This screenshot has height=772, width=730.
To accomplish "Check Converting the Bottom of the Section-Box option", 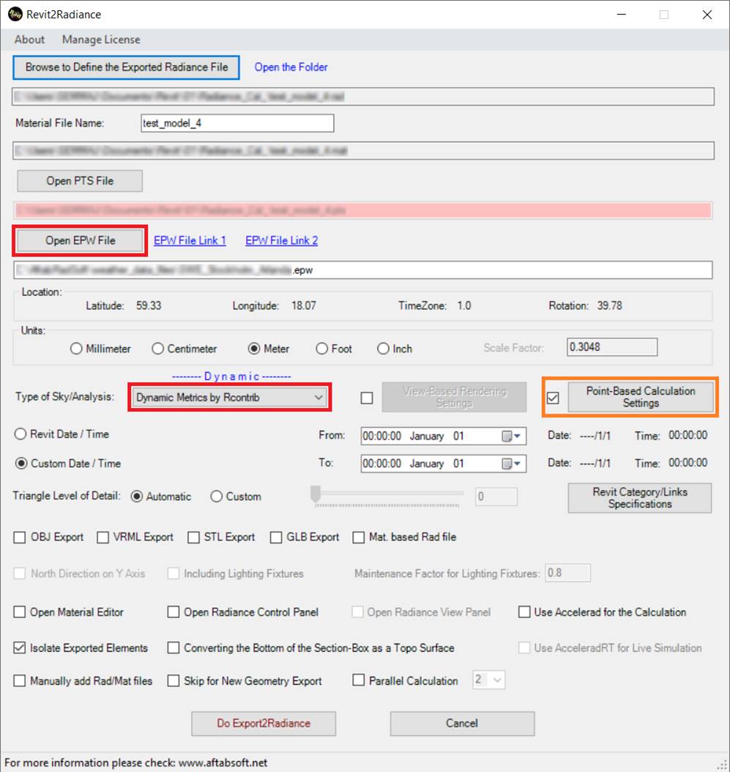I will click(174, 648).
